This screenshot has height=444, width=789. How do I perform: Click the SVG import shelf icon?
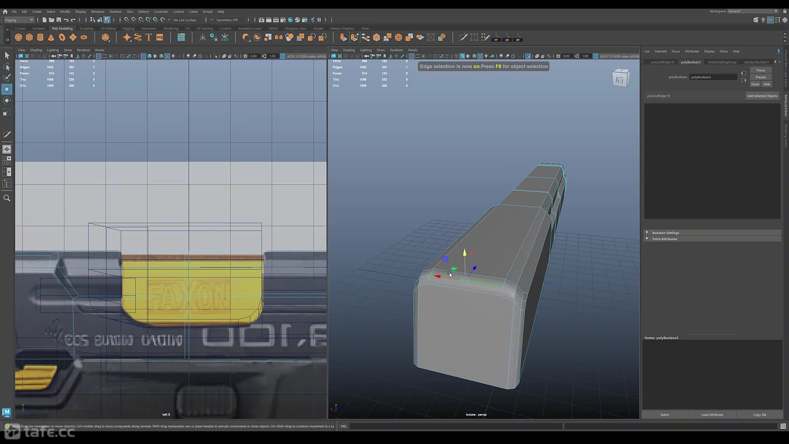(x=160, y=37)
